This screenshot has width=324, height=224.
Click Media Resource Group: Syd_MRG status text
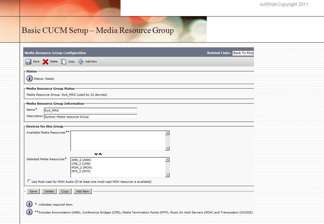coord(67,95)
